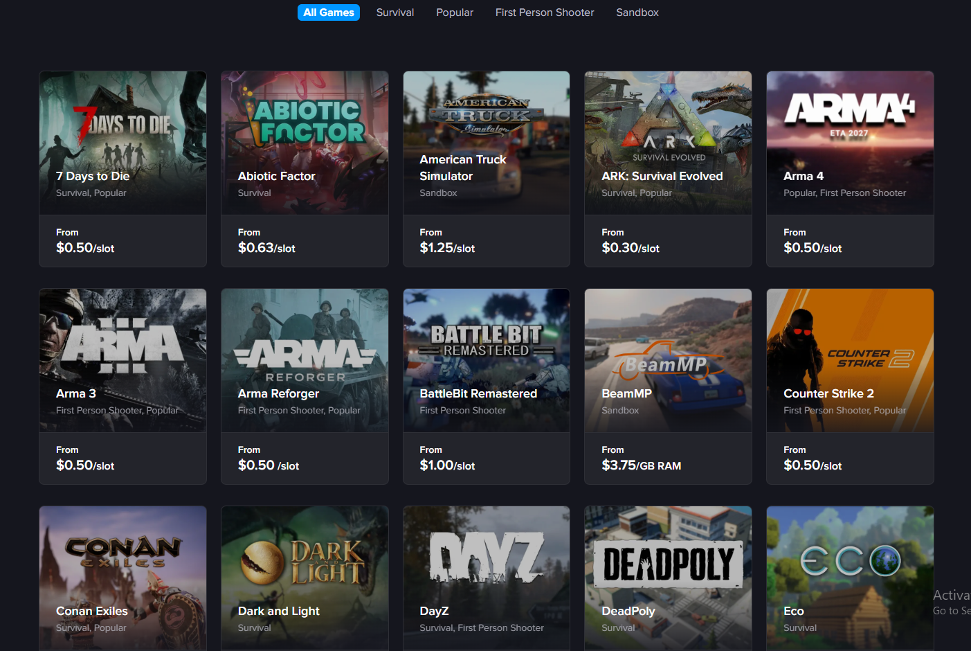971x651 pixels.
Task: Click the "Survival" genre under Eco
Action: pyautogui.click(x=800, y=627)
